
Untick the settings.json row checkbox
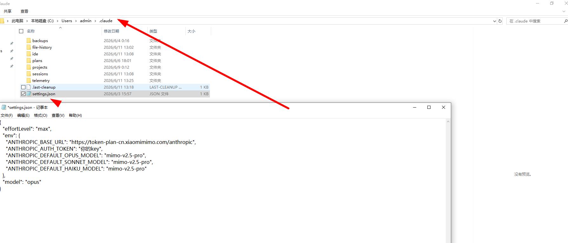23,94
